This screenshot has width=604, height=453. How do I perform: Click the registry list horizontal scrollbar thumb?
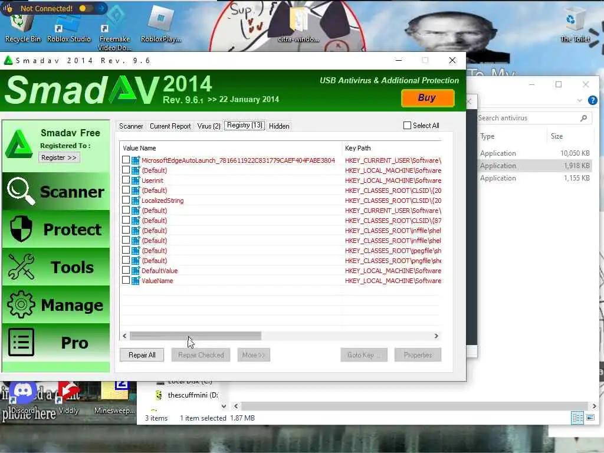pos(195,336)
